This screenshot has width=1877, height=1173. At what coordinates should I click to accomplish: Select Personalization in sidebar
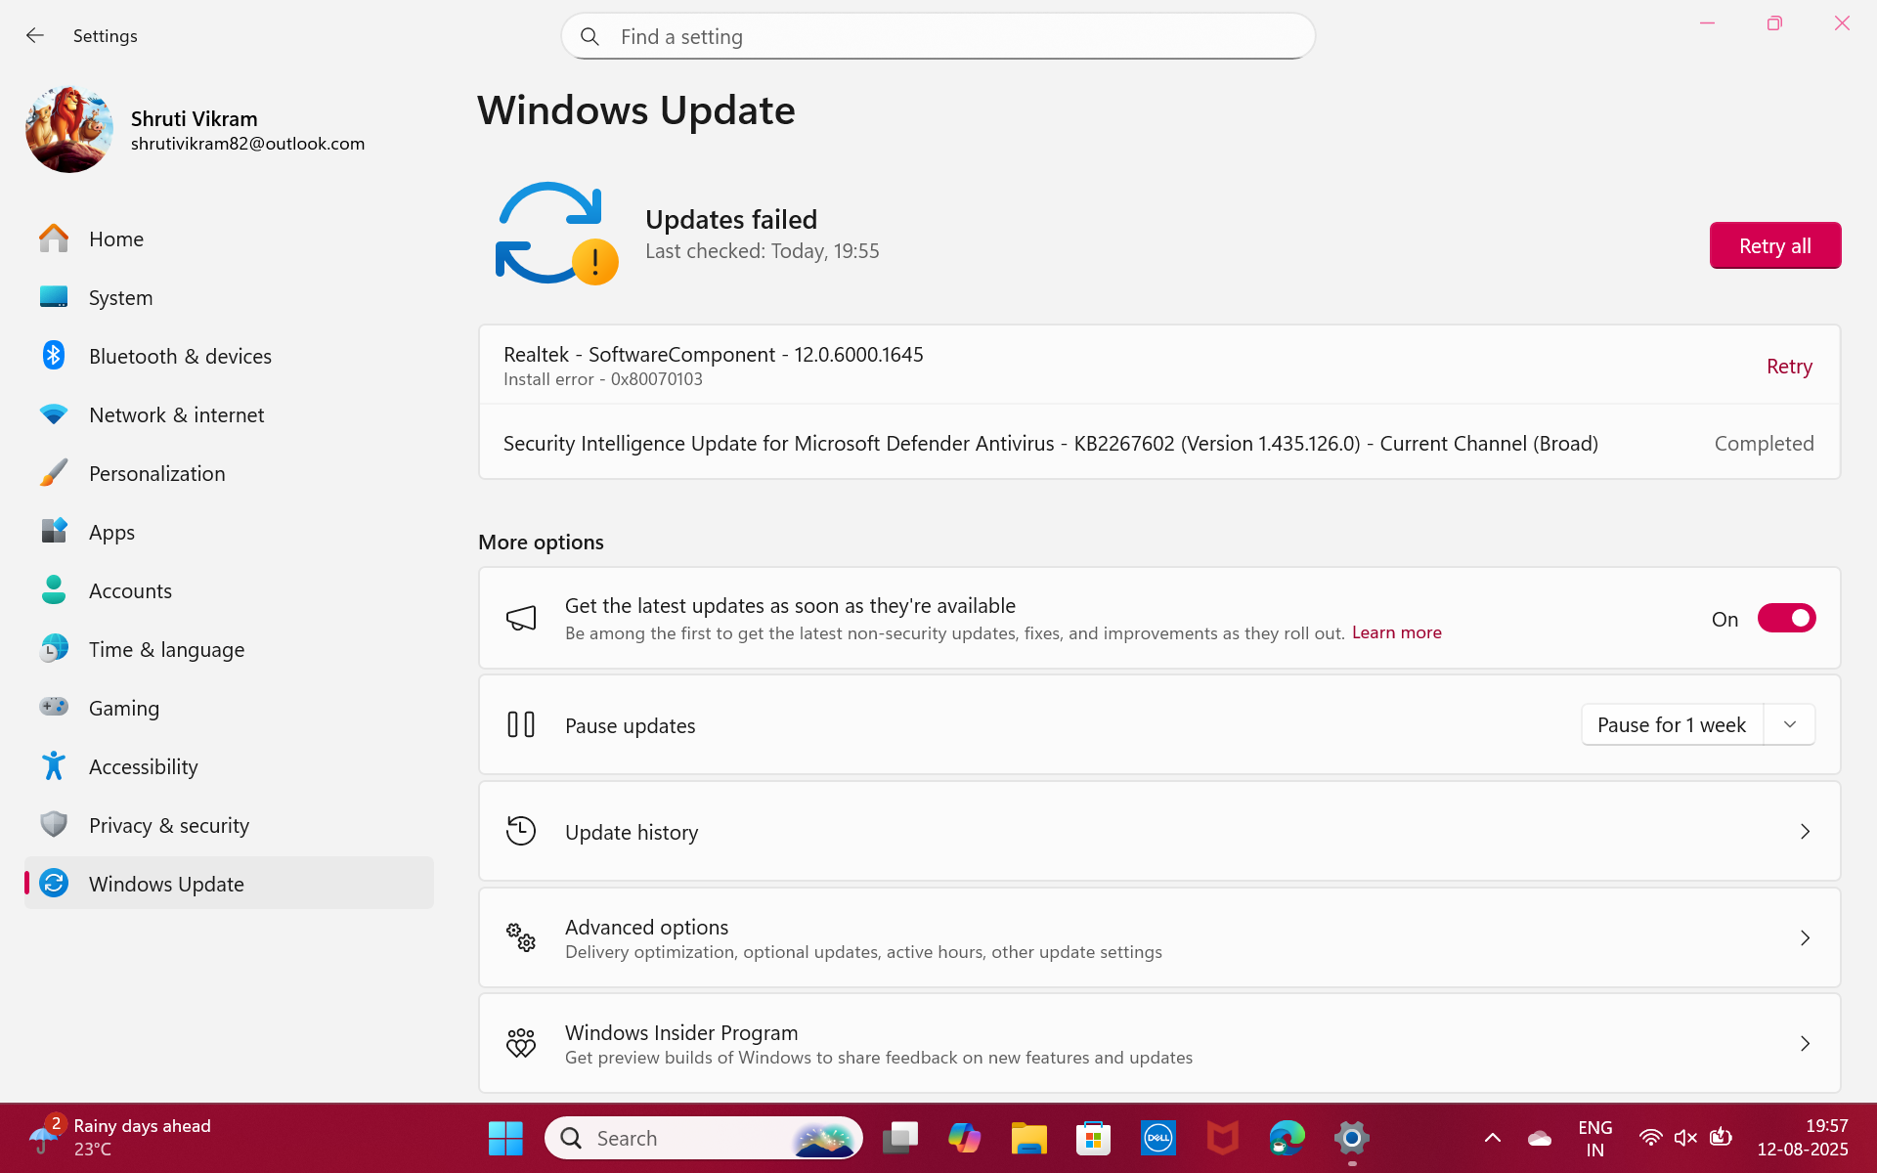pos(229,473)
